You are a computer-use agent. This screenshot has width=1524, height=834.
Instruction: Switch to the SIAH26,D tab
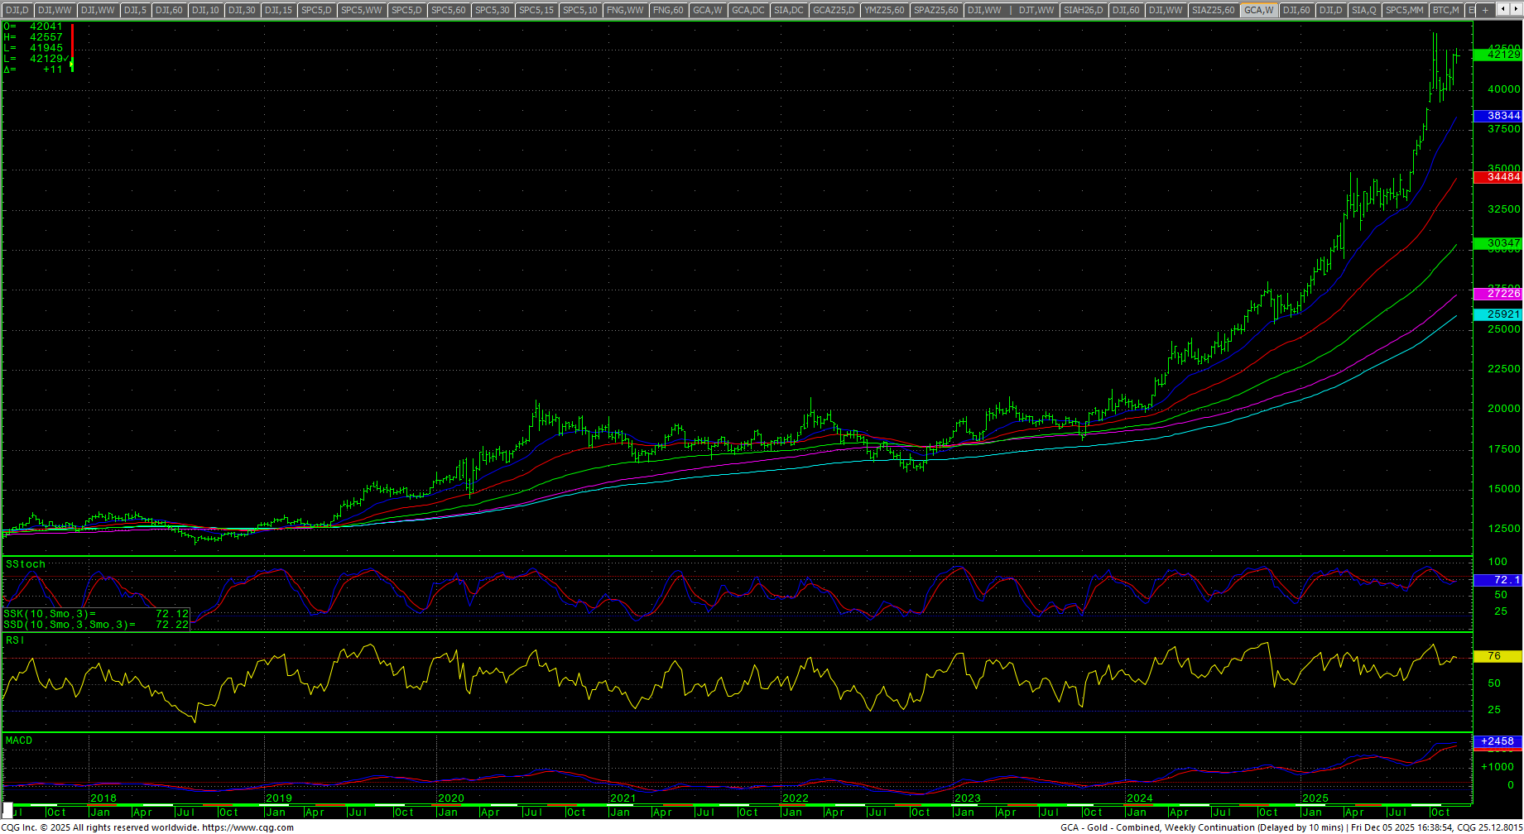pos(1084,10)
